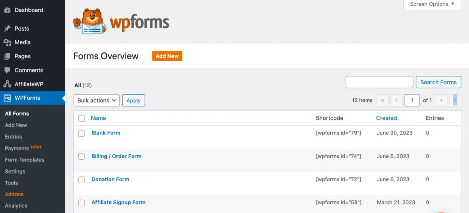The image size is (469, 213).
Task: Click the orange Add New button
Action: pyautogui.click(x=167, y=56)
